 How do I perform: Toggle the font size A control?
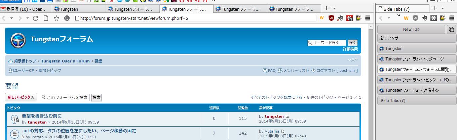coord(353,60)
